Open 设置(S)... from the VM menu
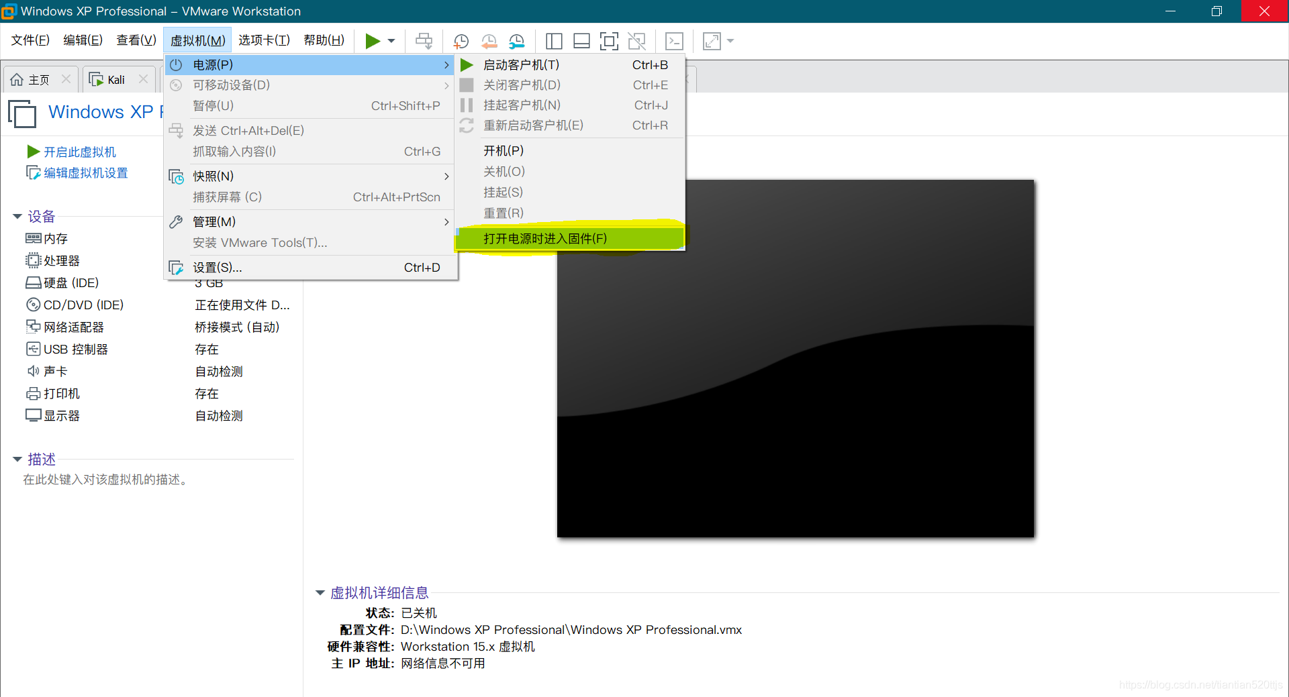This screenshot has width=1289, height=697. click(x=309, y=268)
